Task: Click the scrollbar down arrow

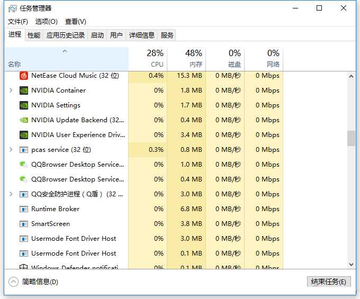Action: click(351, 264)
